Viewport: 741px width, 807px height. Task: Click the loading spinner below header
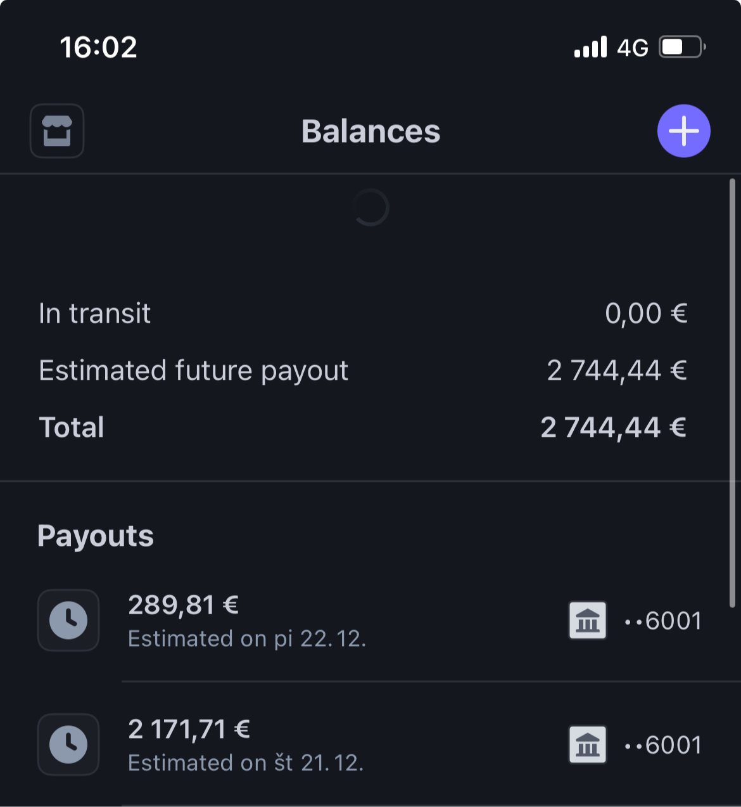pos(370,207)
